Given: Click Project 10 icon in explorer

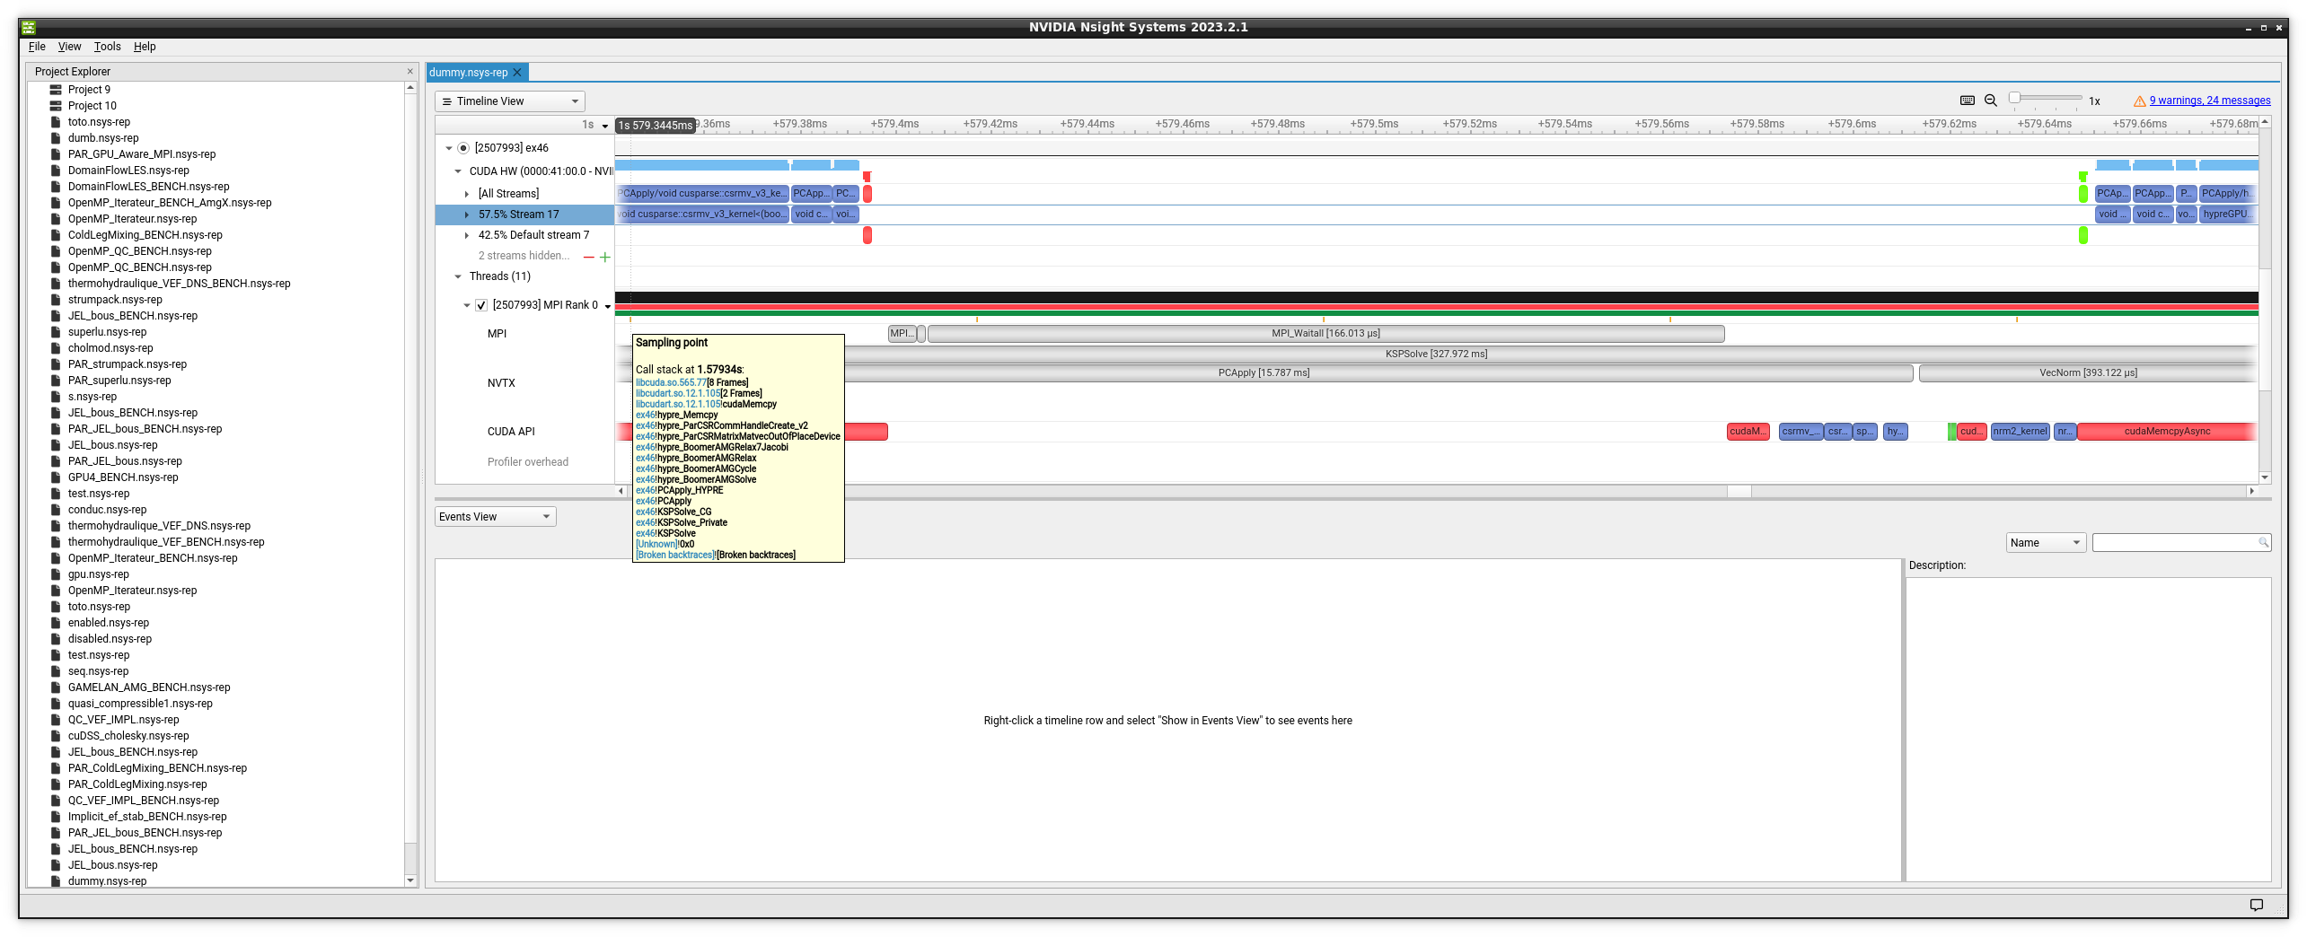Looking at the screenshot, I should pyautogui.click(x=56, y=106).
